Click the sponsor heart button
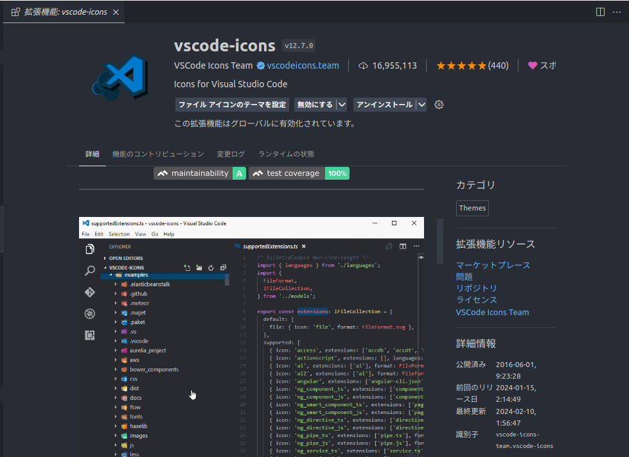This screenshot has height=457, width=629. pyautogui.click(x=542, y=65)
